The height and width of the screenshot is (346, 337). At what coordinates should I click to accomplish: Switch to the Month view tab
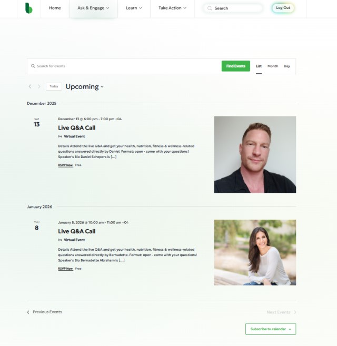pyautogui.click(x=273, y=66)
